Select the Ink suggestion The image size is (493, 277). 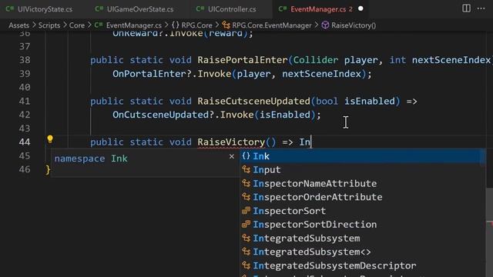(363, 156)
